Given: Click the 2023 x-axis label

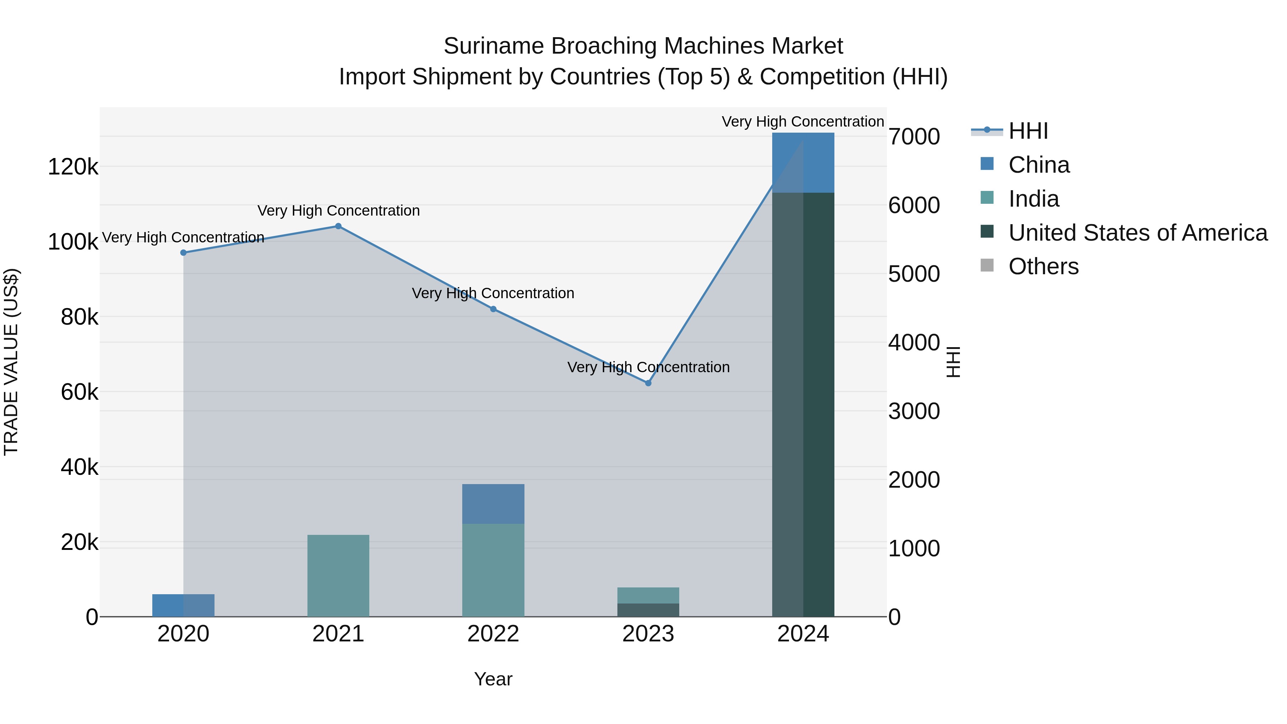Looking at the screenshot, I should pos(648,634).
